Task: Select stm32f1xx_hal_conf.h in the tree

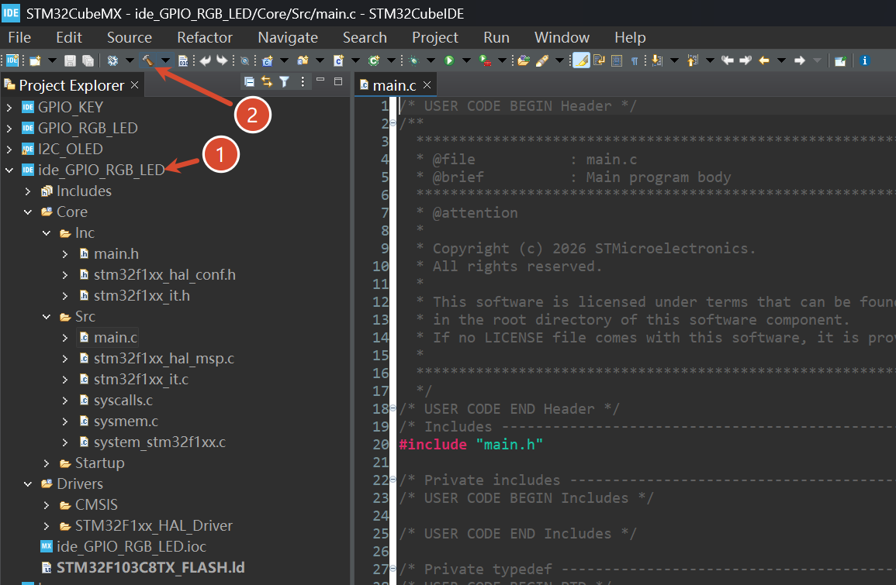Action: tap(164, 275)
